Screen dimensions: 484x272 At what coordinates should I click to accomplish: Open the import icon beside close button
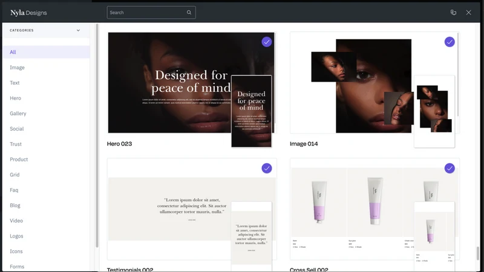pyautogui.click(x=453, y=12)
